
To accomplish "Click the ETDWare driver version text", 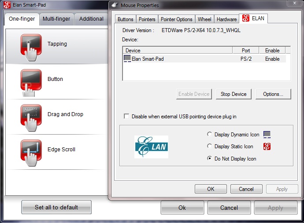I will [x=201, y=30].
